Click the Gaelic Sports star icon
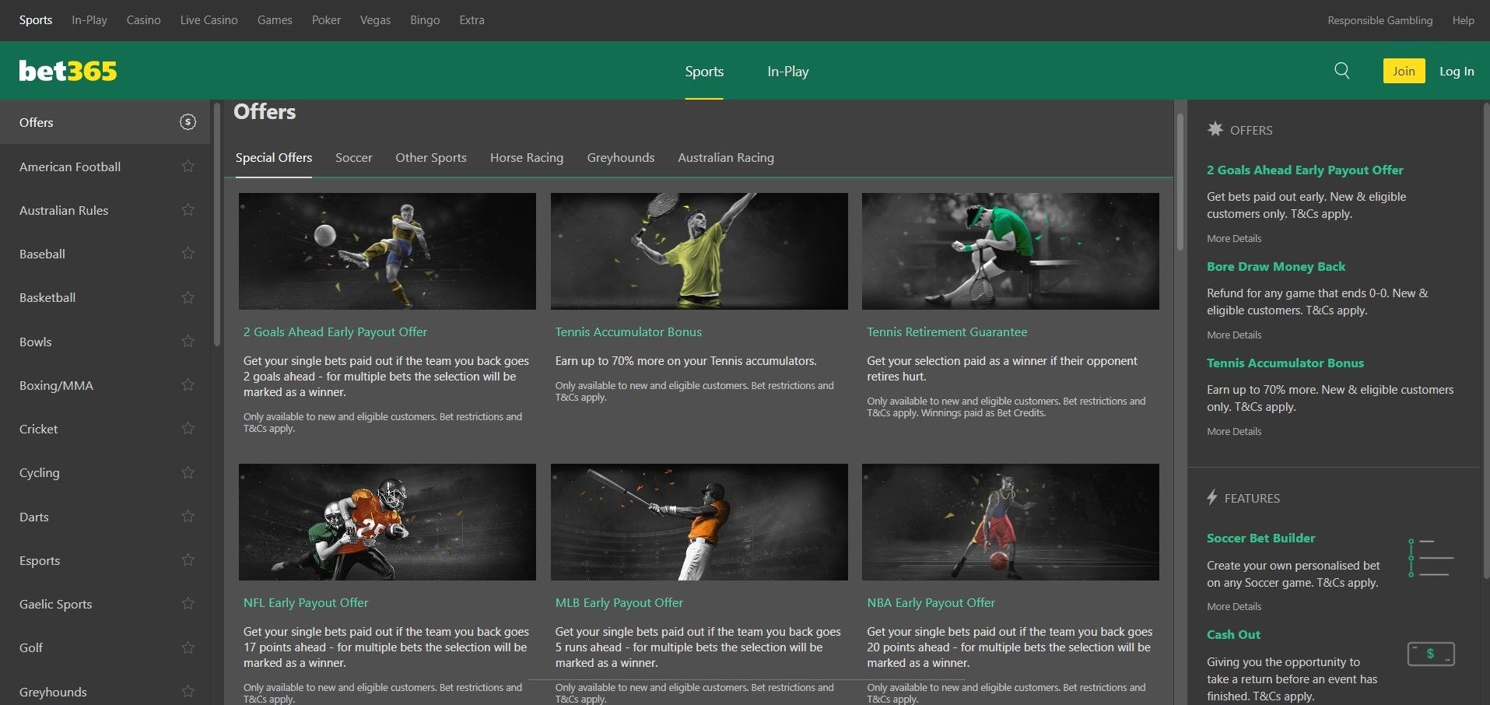1490x705 pixels. click(x=188, y=604)
